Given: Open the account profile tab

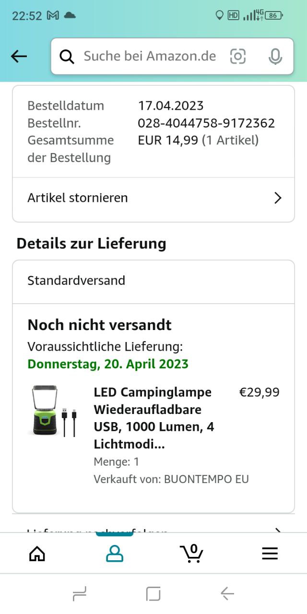Looking at the screenshot, I should pyautogui.click(x=115, y=554).
